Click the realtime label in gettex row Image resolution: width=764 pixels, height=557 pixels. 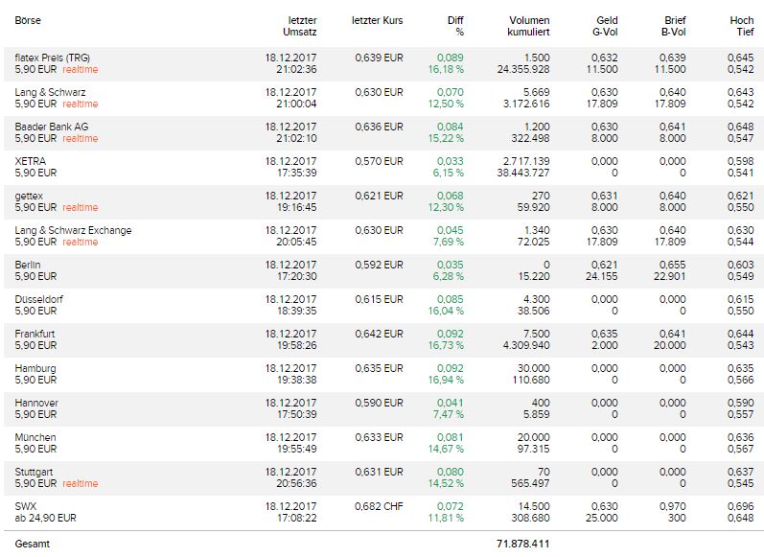tap(81, 208)
